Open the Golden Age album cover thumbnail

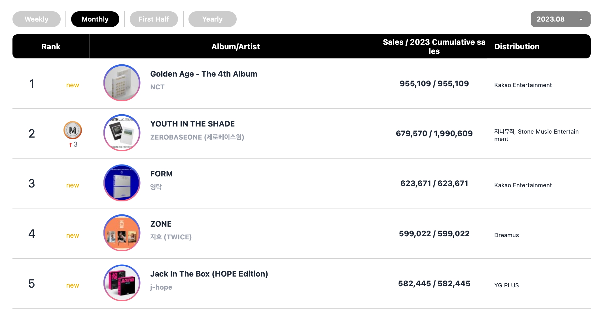122,83
